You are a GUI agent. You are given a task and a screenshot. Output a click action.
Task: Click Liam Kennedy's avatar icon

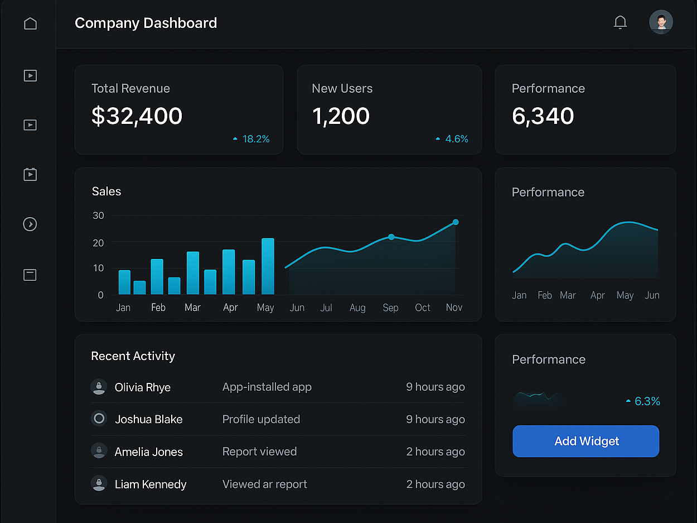pyautogui.click(x=99, y=483)
